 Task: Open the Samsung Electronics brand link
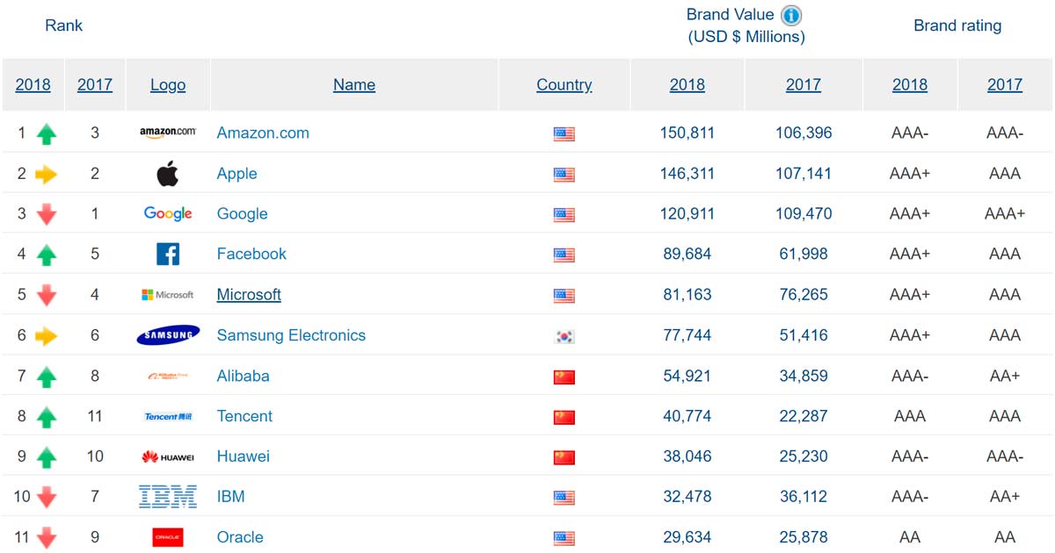click(291, 335)
